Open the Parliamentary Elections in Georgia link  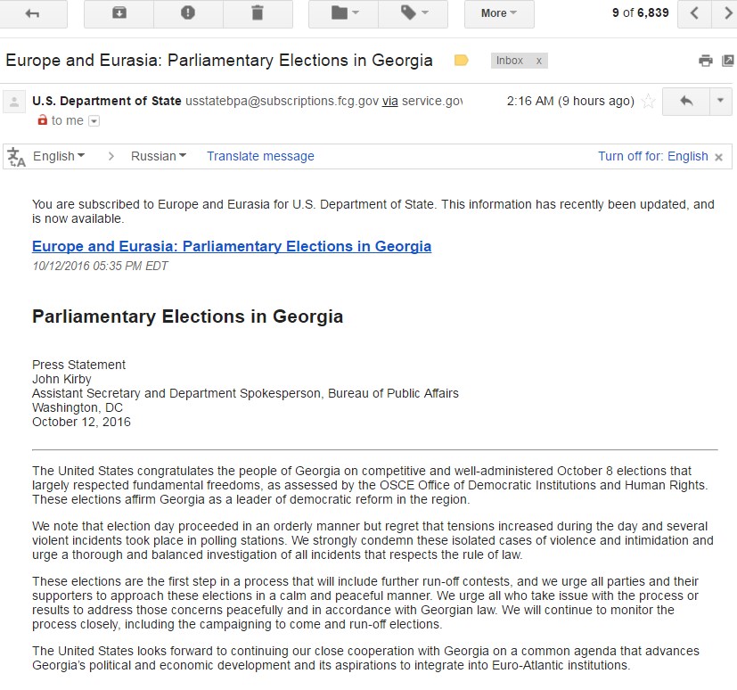pos(232,246)
